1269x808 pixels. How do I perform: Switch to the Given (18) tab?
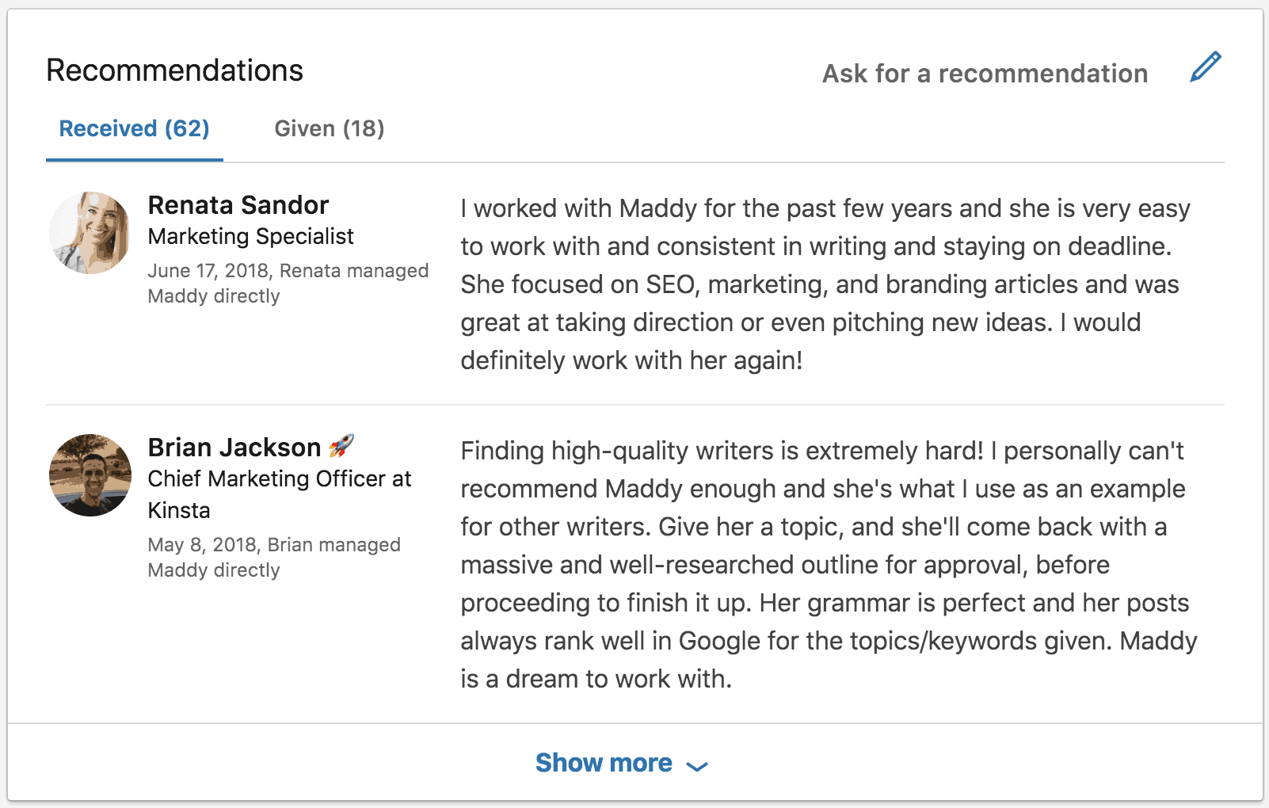(x=329, y=128)
